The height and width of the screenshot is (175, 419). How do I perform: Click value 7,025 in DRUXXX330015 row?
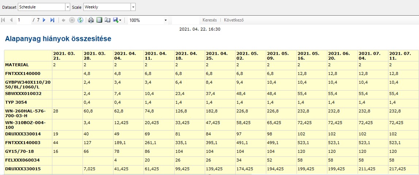click(x=89, y=169)
